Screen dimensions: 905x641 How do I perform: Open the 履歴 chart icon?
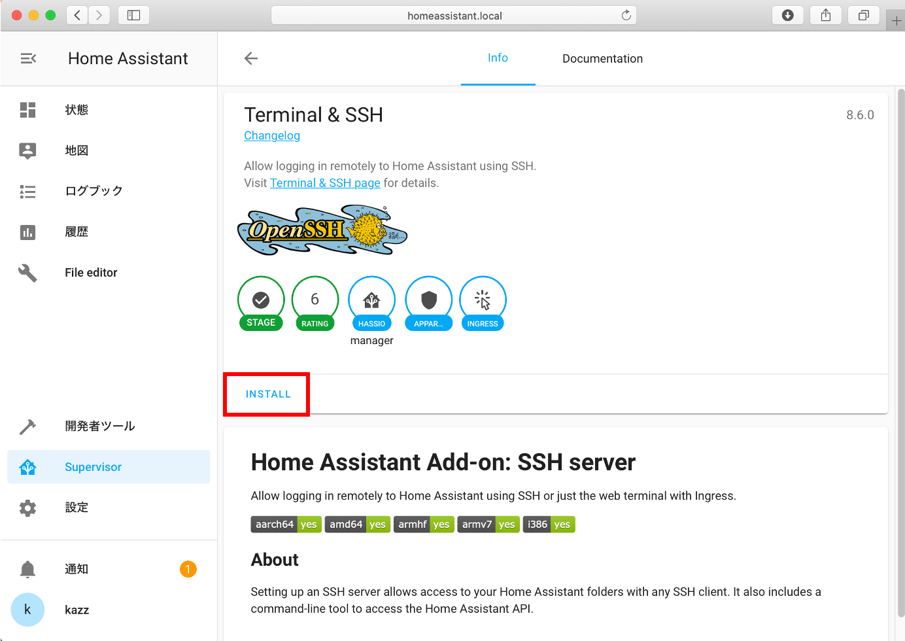point(27,232)
